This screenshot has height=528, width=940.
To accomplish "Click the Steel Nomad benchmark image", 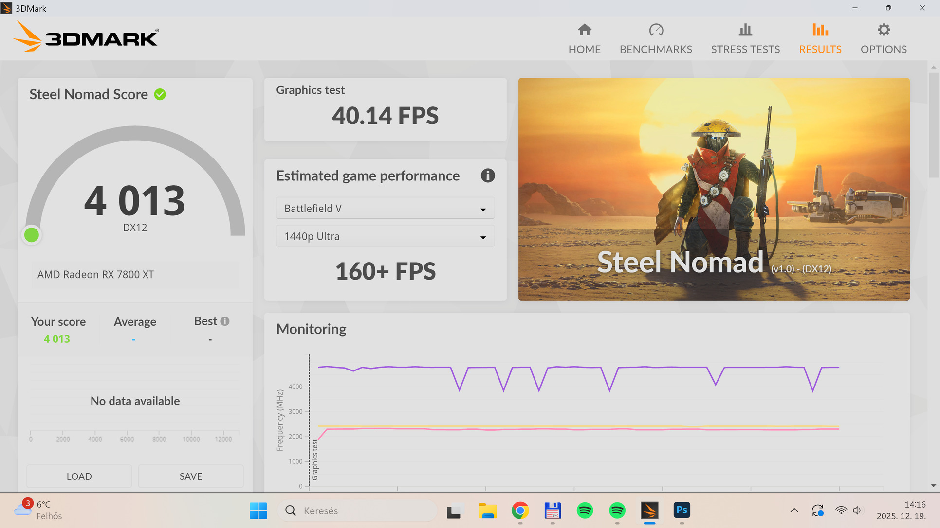I will coord(714,189).
